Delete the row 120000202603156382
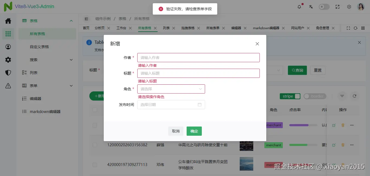The height and width of the screenshot is (176, 370). click(343, 145)
